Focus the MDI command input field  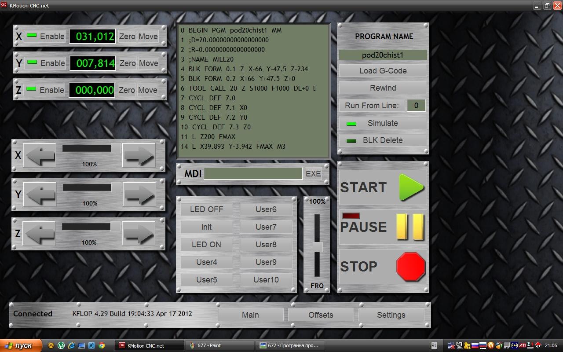pyautogui.click(x=253, y=174)
